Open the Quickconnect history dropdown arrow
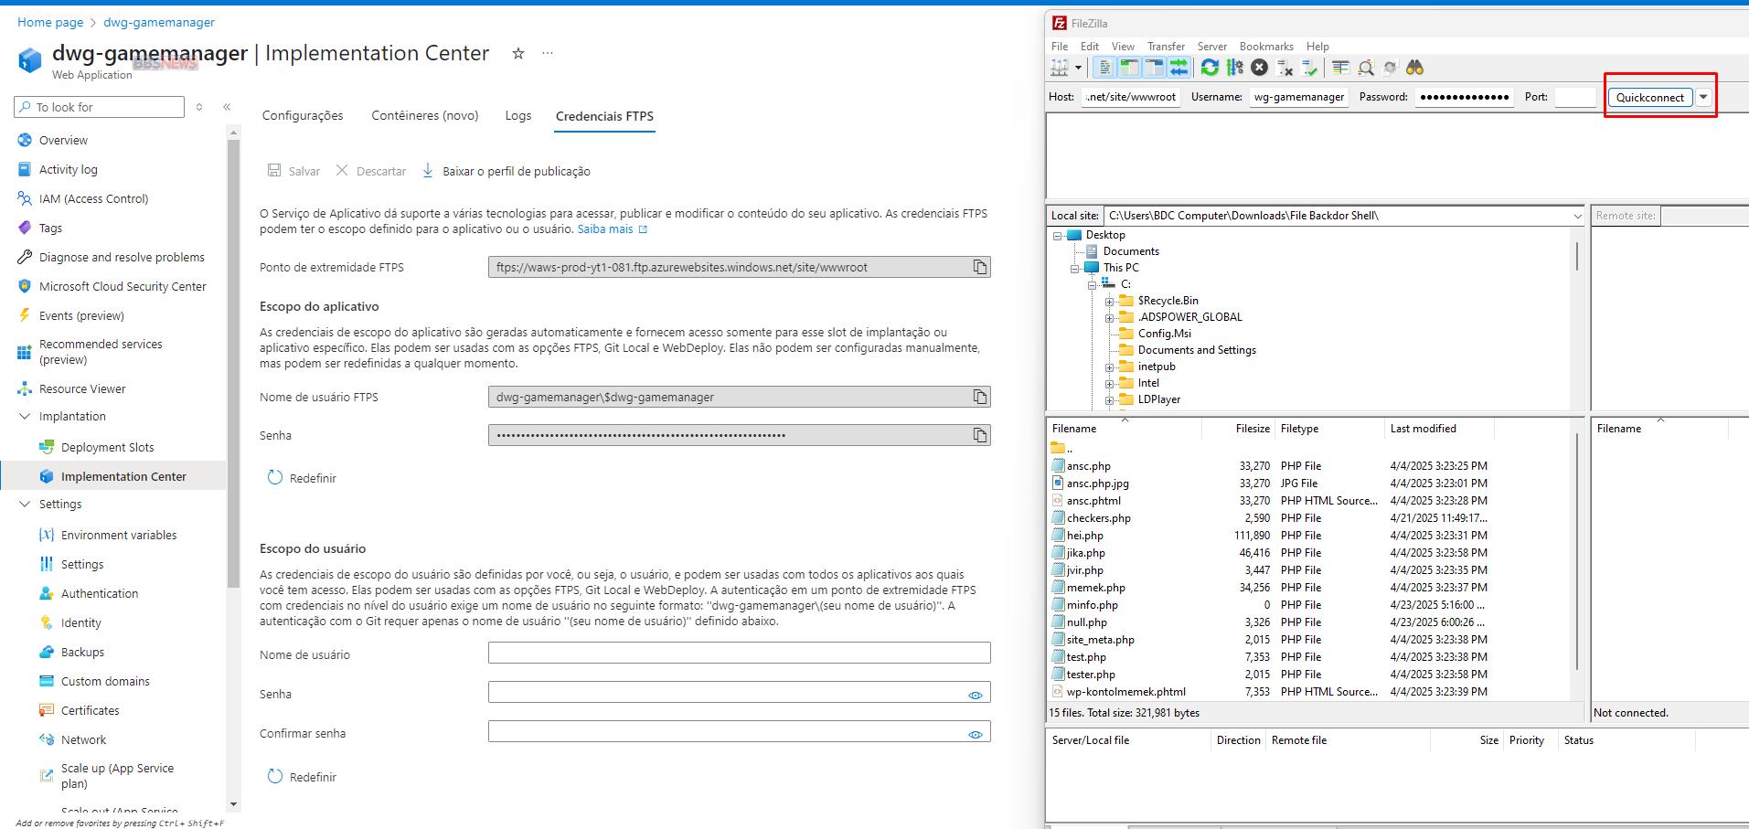 [1703, 97]
